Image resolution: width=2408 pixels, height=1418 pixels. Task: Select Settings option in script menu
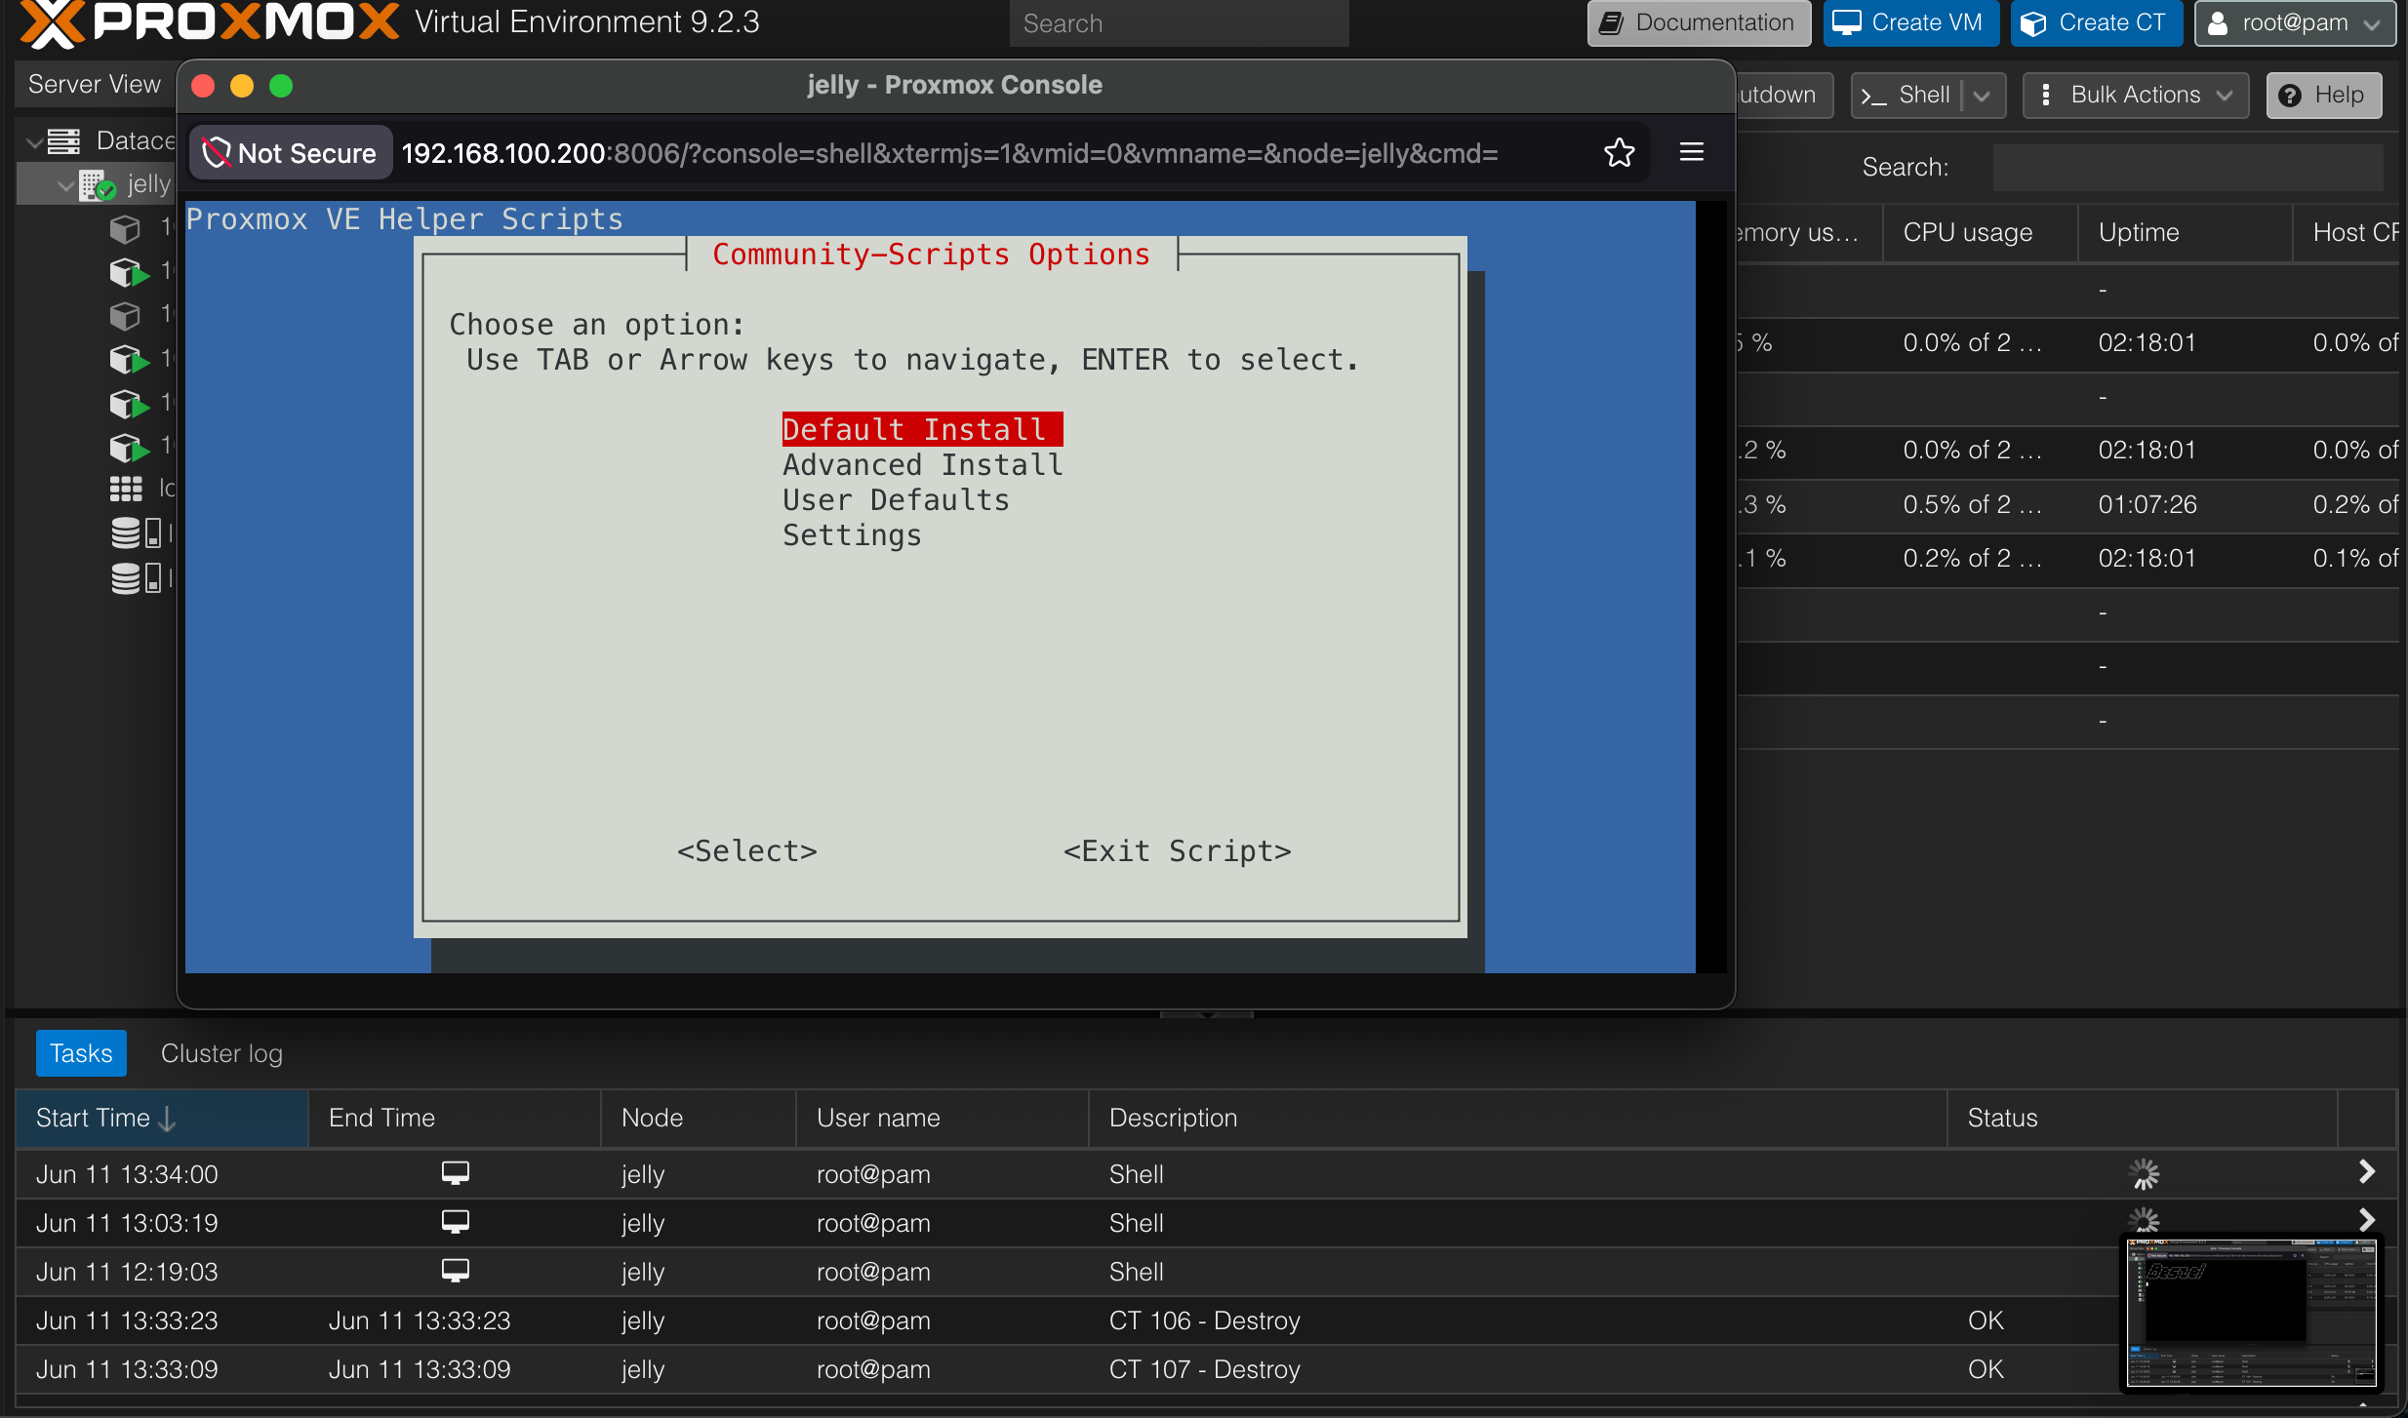(852, 534)
